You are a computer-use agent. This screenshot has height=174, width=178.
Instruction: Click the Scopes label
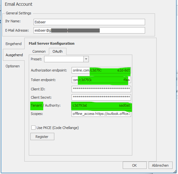(x=37, y=114)
